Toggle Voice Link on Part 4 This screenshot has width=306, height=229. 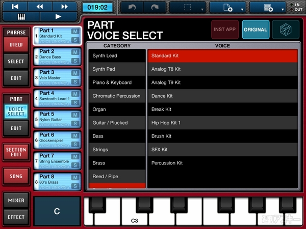coord(54,104)
